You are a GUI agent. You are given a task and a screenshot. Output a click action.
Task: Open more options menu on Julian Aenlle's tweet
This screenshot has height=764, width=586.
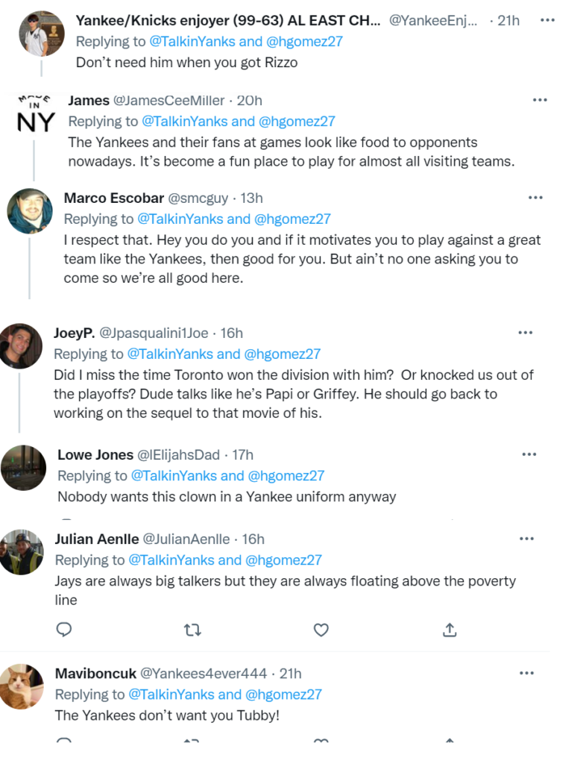(x=527, y=539)
